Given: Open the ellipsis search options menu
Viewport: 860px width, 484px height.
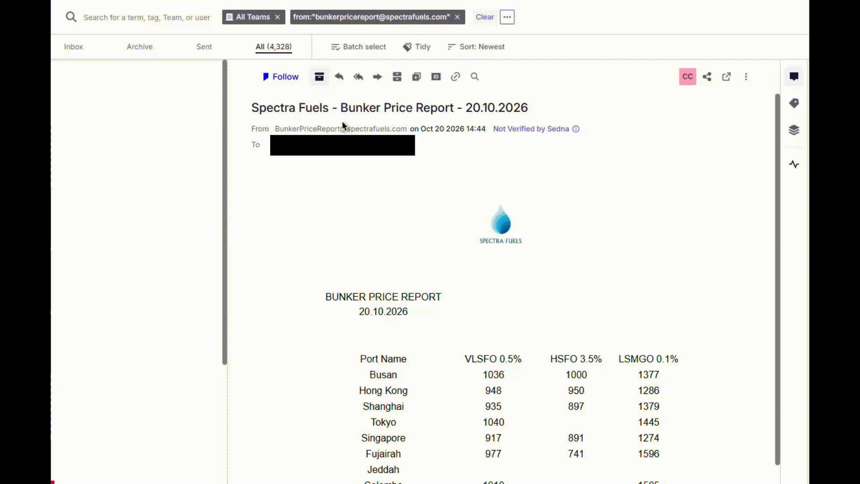Looking at the screenshot, I should (x=507, y=17).
